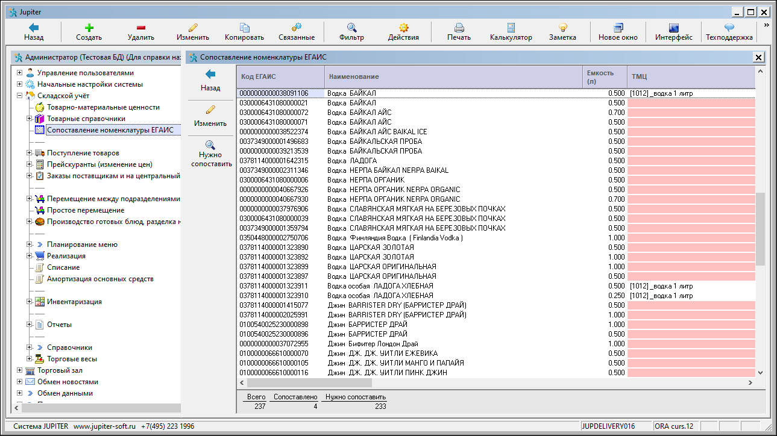The width and height of the screenshot is (777, 436).
Task: Open the Фильтр magnifier icon
Action: point(351,28)
